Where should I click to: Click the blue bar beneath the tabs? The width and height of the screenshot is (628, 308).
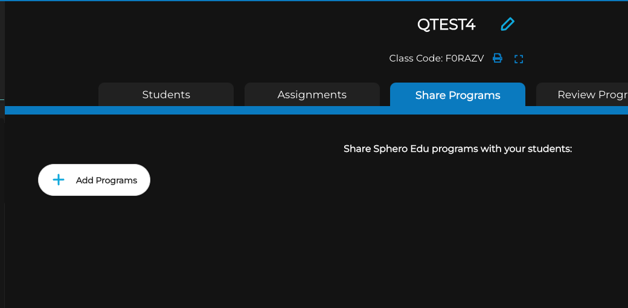(316, 110)
